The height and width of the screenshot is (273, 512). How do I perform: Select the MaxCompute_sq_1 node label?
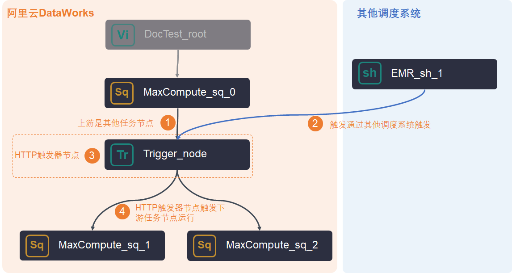(x=104, y=245)
